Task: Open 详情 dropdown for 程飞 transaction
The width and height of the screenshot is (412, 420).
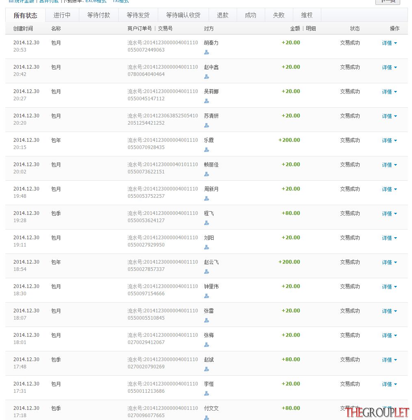Action: [x=390, y=214]
